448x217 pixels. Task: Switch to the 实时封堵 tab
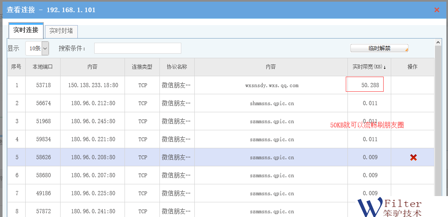(x=61, y=31)
